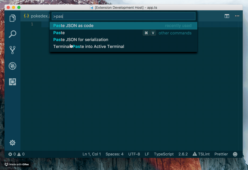The image size is (248, 170).
Task: Open the Extensions view
Action: tap(12, 82)
